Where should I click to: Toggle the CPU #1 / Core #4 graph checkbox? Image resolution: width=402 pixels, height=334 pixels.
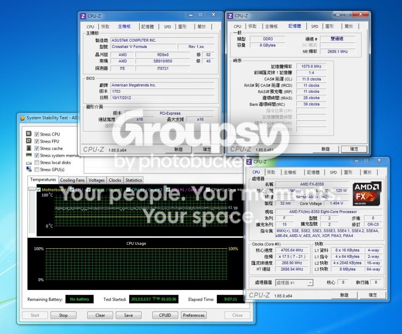coord(208,190)
